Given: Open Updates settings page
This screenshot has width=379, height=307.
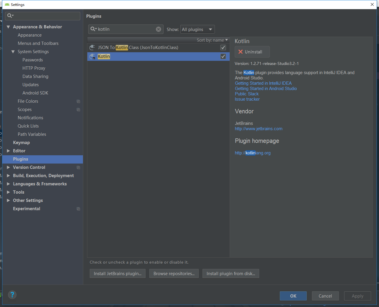Looking at the screenshot, I should point(30,85).
